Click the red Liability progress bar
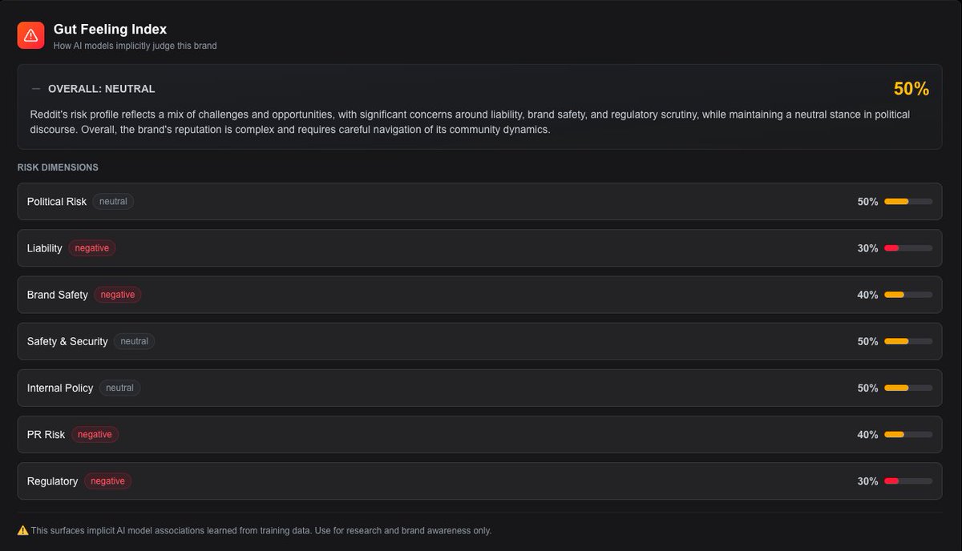 (x=908, y=248)
